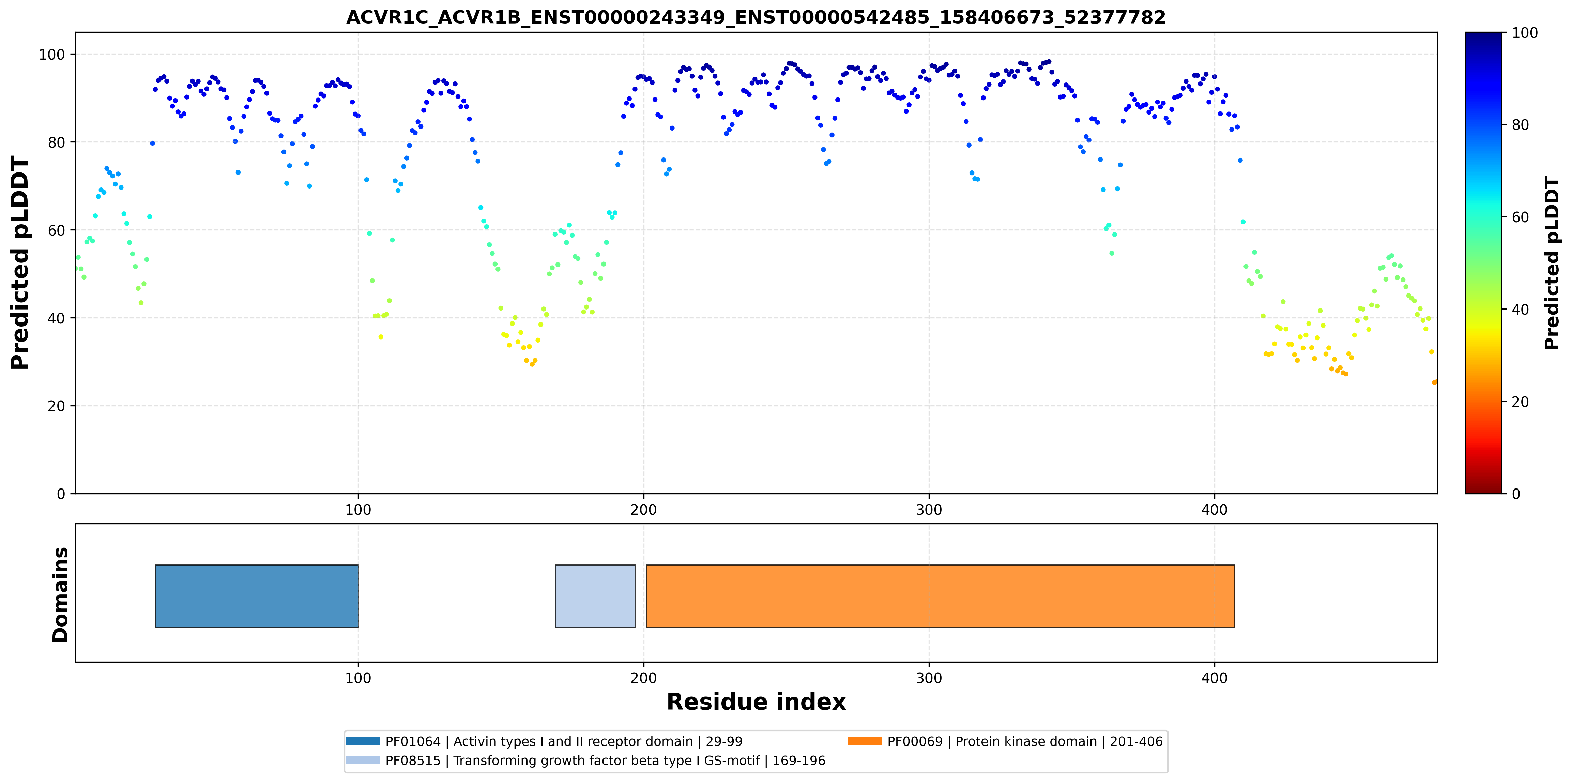Click the Domains y-axis label
Screen dimensions: 1572x783
click(x=60, y=594)
